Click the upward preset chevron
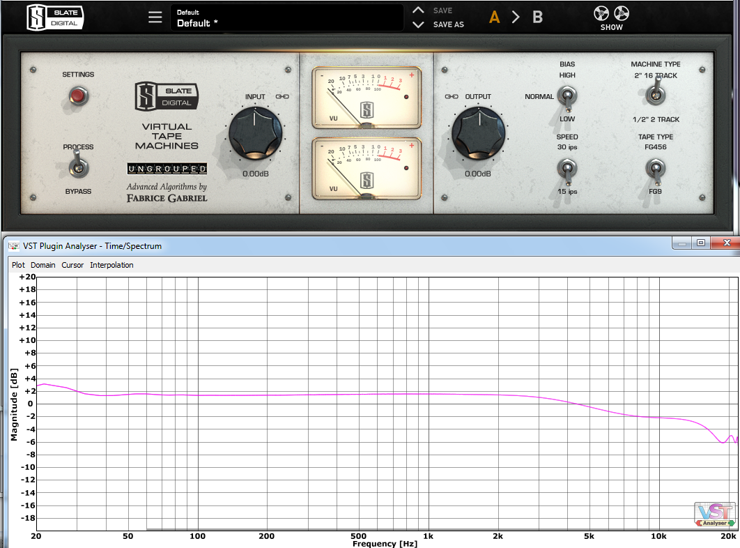This screenshot has height=548, width=740. pos(418,10)
